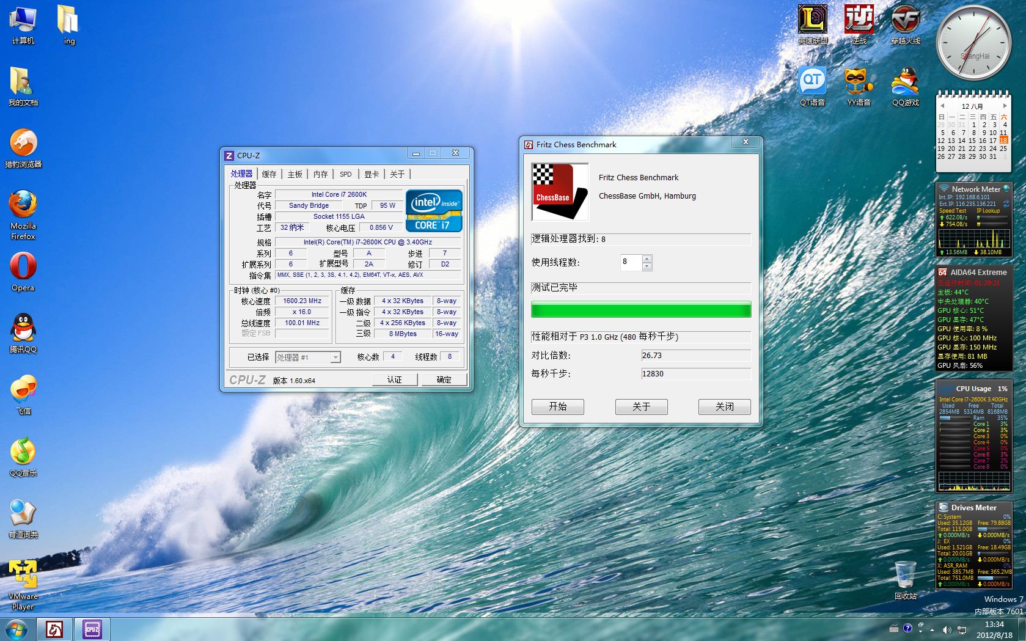Image resolution: width=1026 pixels, height=641 pixels.
Task: Select the Opera browser desktop icon
Action: [x=23, y=272]
